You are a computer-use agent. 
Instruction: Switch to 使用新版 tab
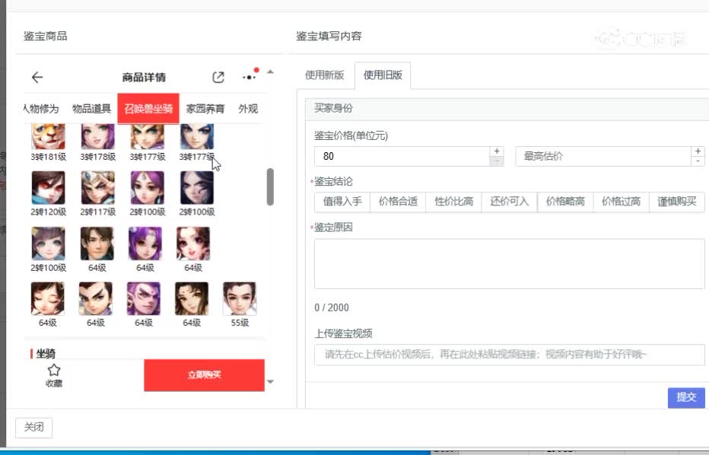pos(324,75)
